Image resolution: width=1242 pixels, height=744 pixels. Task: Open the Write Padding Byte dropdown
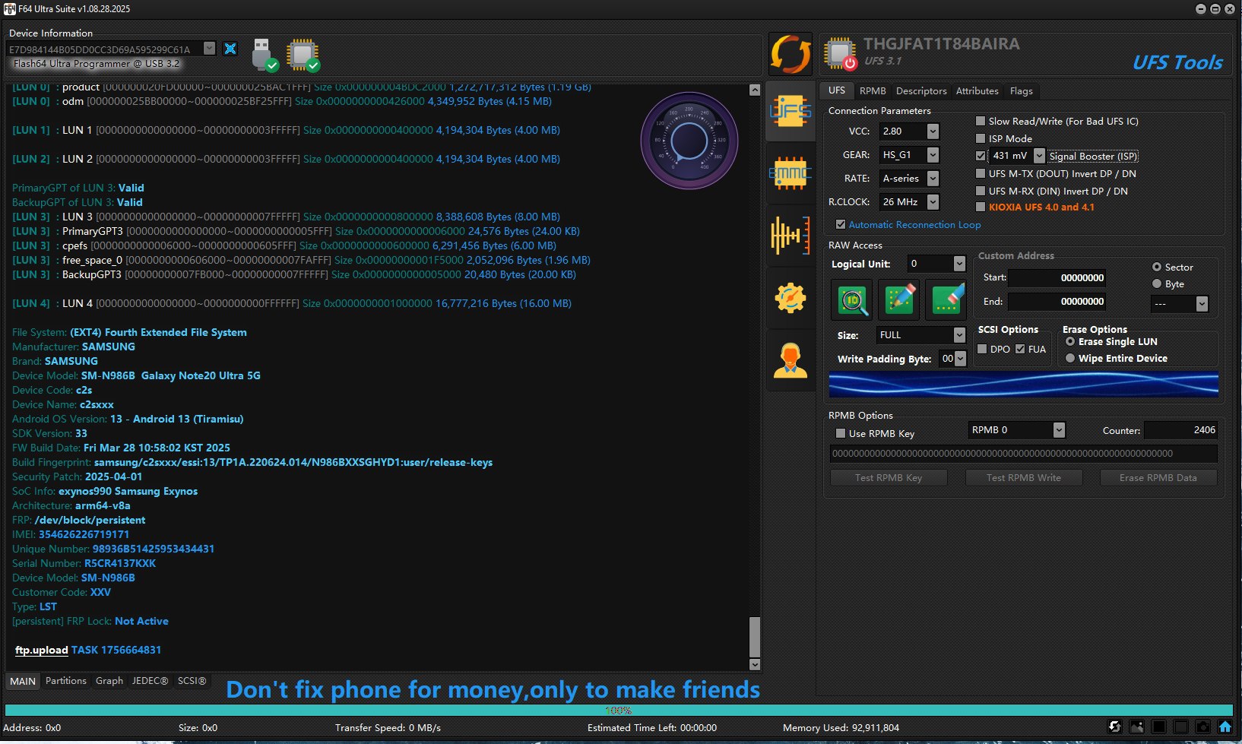point(960,359)
